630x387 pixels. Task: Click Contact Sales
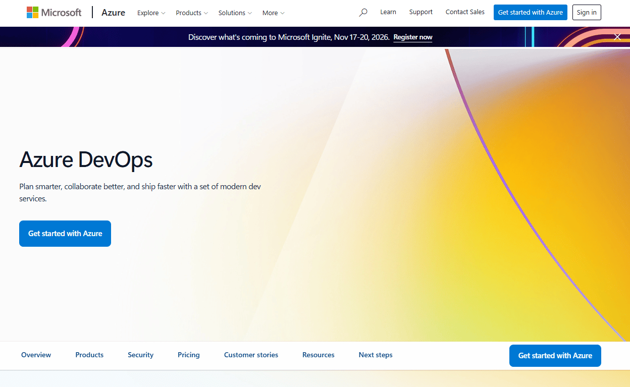465,12
